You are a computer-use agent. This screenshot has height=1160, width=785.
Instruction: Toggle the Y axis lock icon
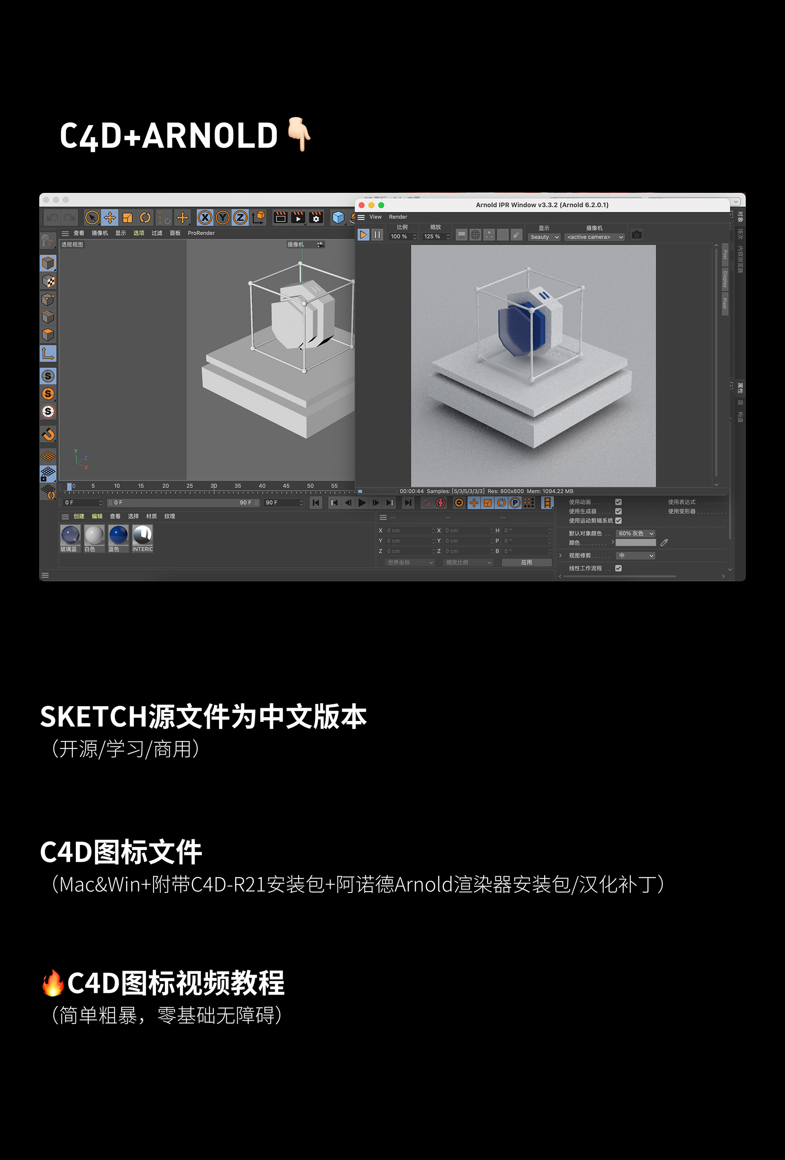click(223, 218)
